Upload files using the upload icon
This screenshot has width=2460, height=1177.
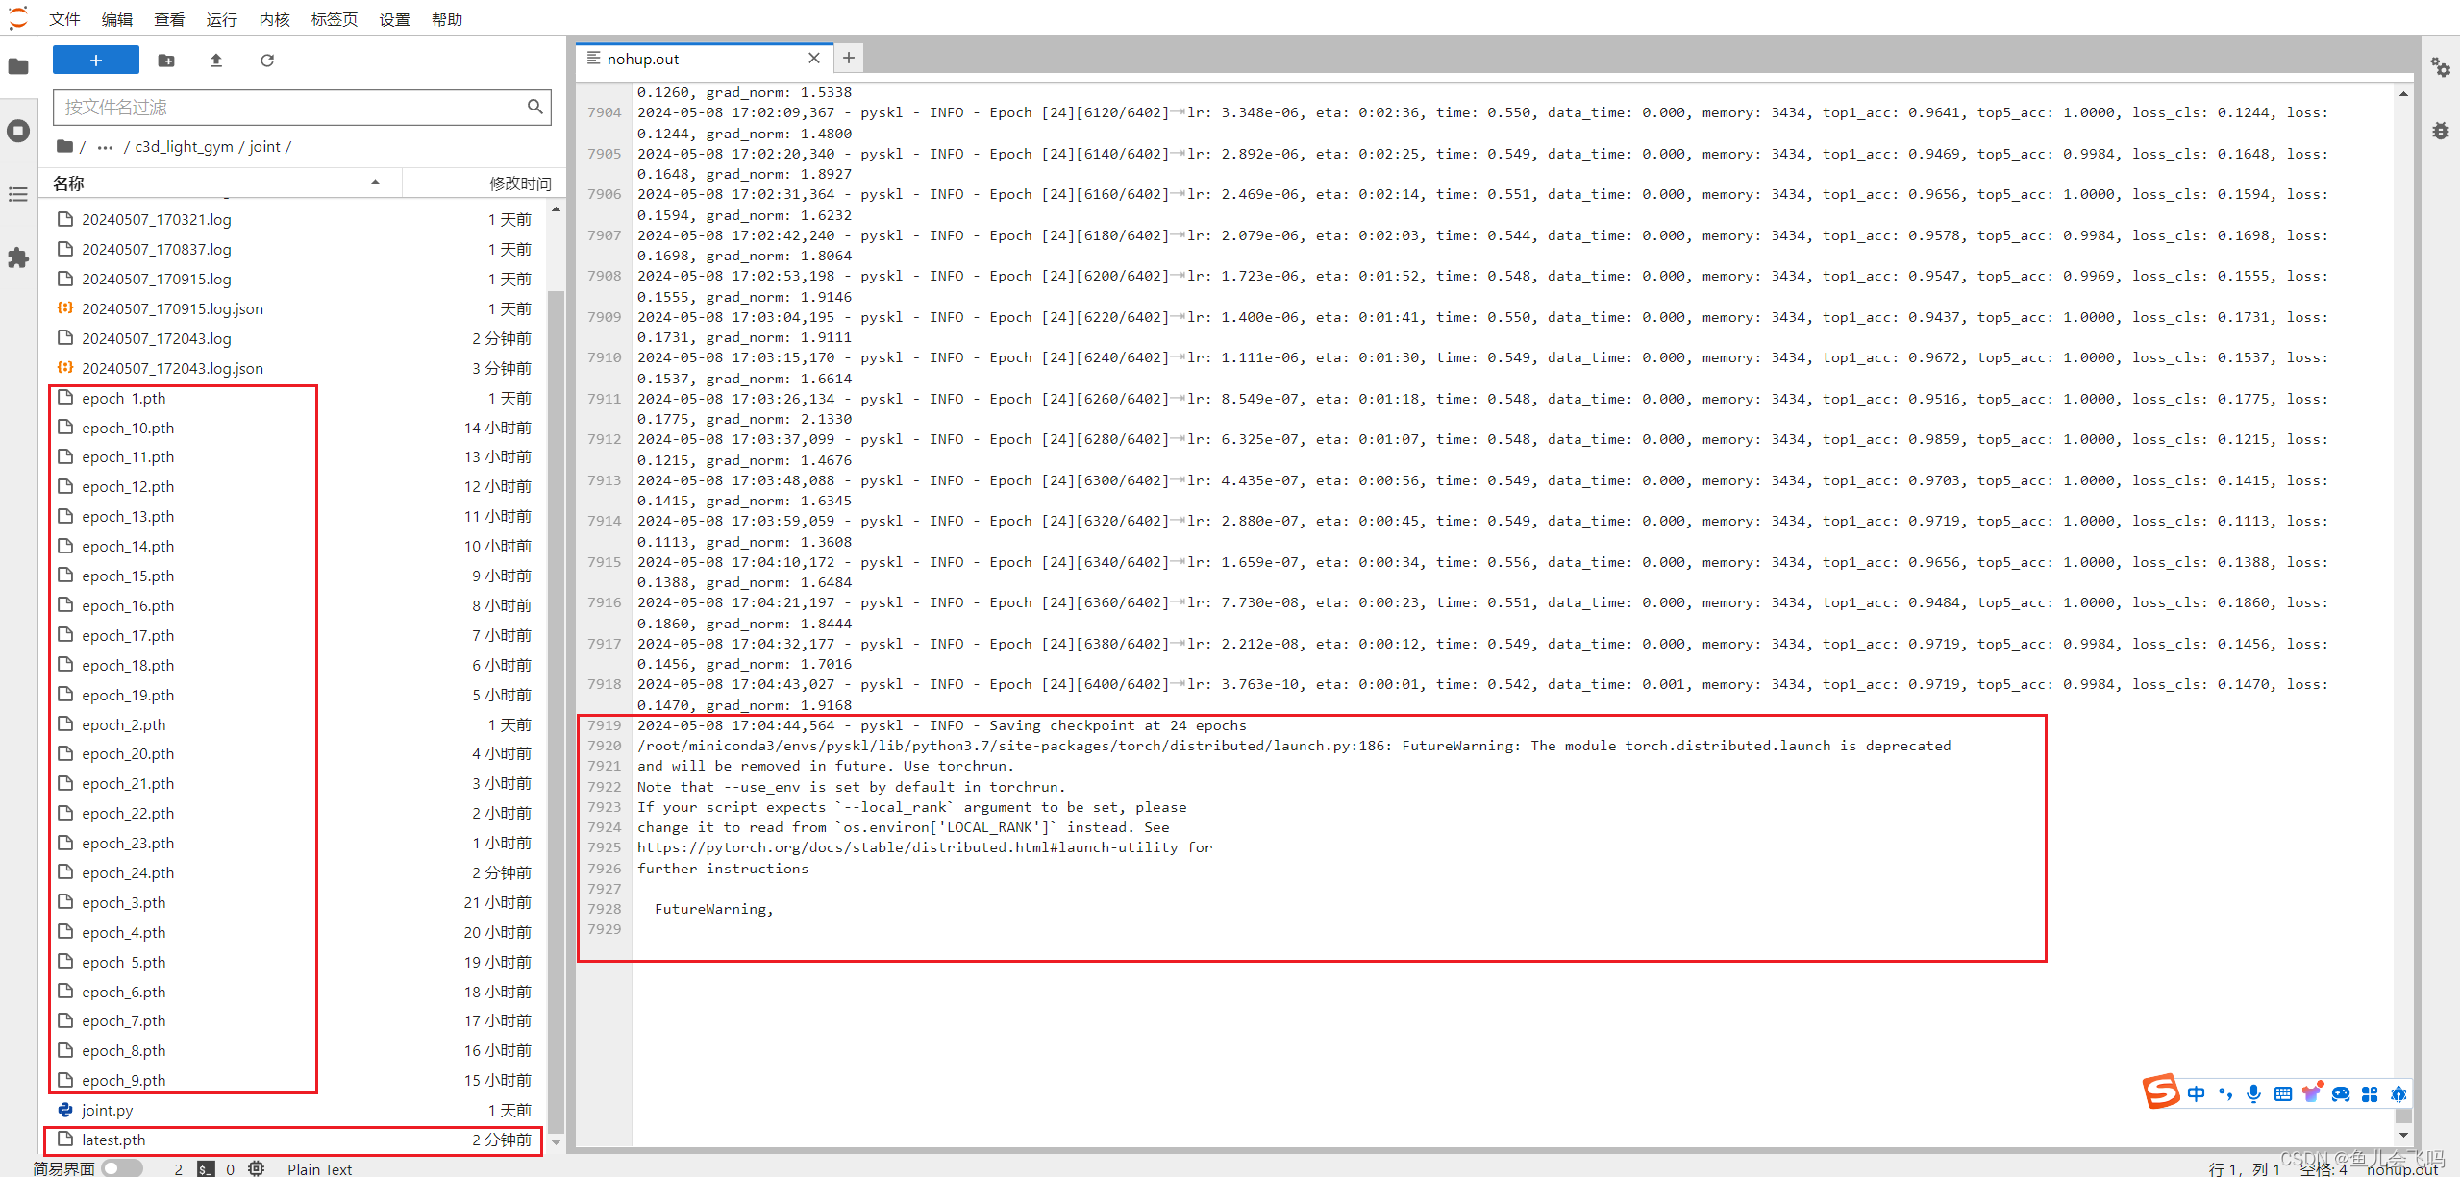click(x=215, y=60)
